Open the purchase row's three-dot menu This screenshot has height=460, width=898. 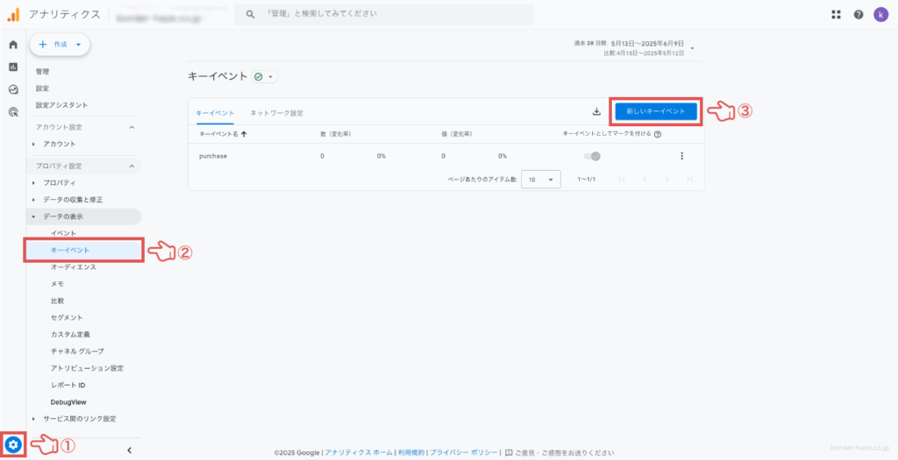pos(681,156)
